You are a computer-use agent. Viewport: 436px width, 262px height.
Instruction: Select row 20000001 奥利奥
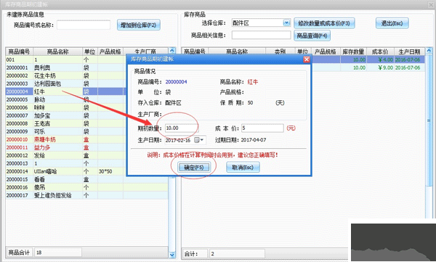[x=86, y=67]
